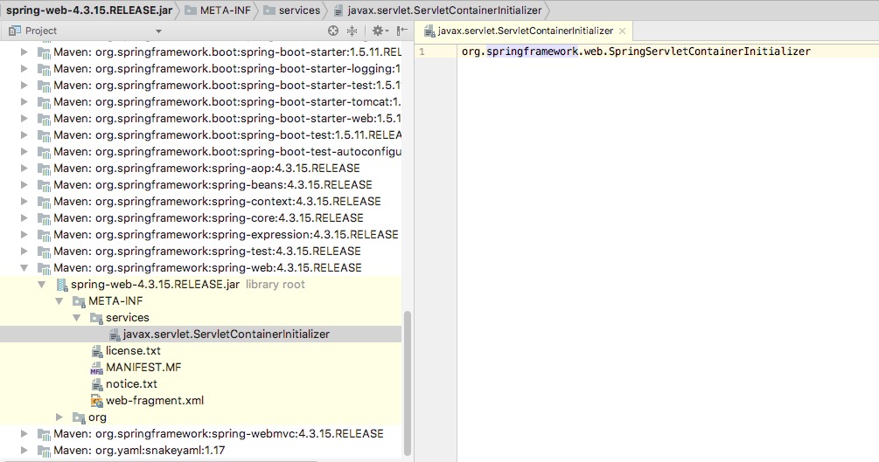Viewport: 879px width, 462px height.
Task: Click the library icon for spring-core
Action: point(44,218)
